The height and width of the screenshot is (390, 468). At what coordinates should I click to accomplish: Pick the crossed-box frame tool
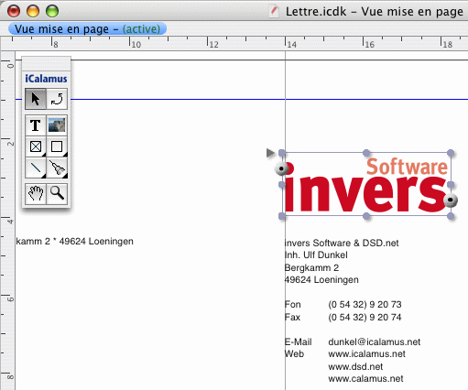(x=36, y=146)
